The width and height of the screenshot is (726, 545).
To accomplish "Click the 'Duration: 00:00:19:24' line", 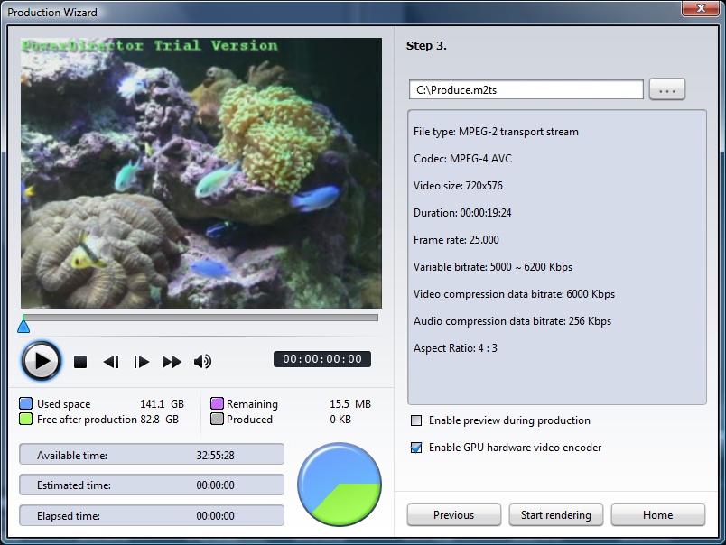I will click(x=462, y=213).
